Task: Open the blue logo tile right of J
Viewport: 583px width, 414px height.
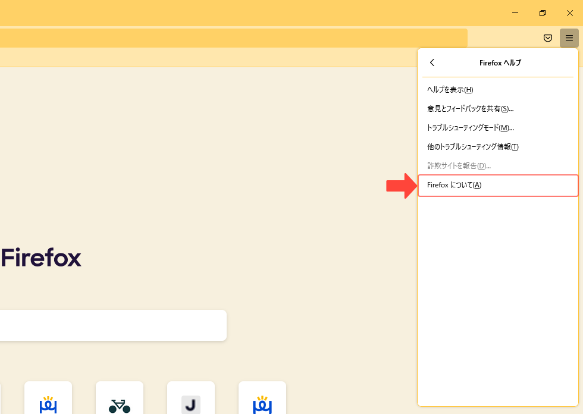Action: [x=262, y=398]
